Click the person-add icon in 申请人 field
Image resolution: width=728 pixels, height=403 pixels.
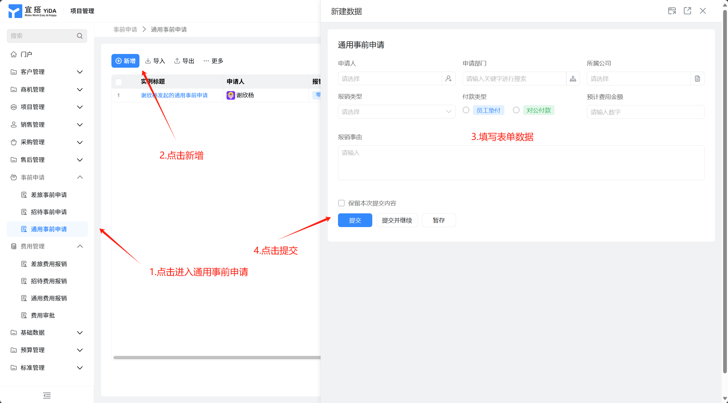point(448,79)
